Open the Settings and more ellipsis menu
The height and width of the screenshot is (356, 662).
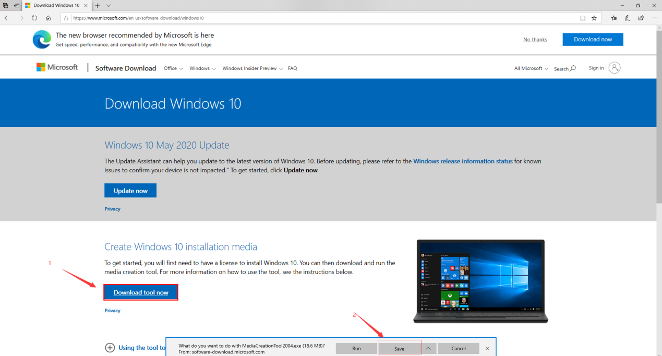click(x=655, y=18)
